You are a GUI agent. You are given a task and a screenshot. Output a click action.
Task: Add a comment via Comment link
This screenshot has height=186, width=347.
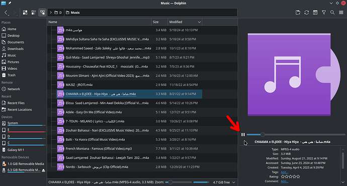(284, 181)
